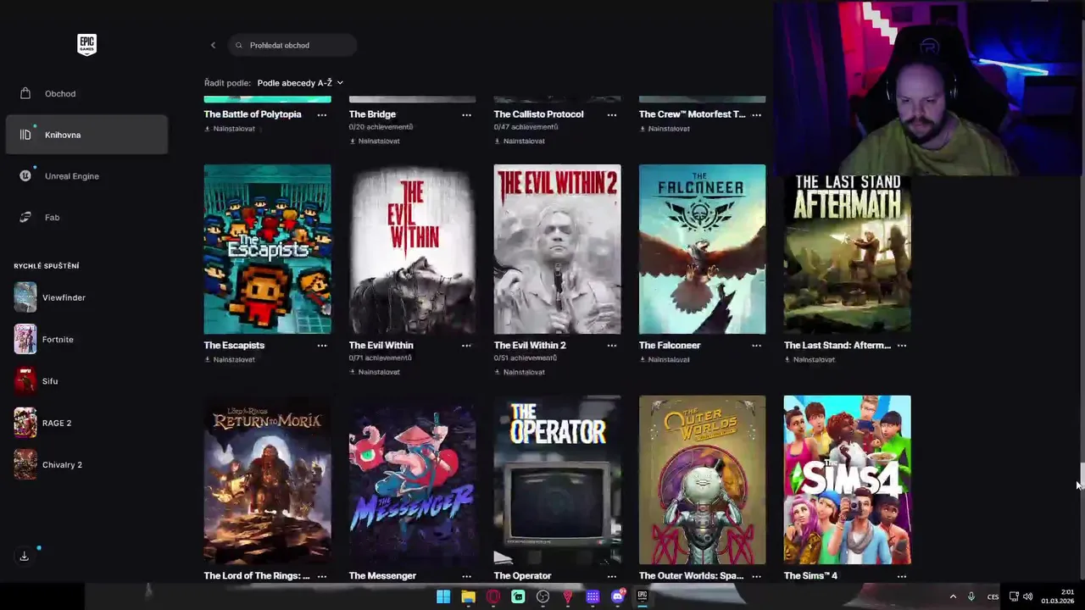
Task: Install The Evil Within via Nainstalovat
Action: [375, 372]
